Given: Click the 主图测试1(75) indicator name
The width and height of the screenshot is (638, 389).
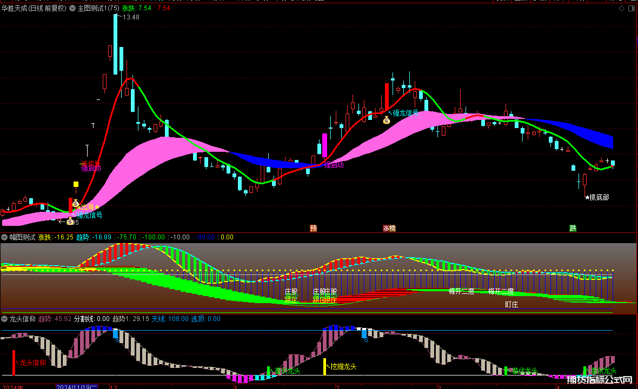Looking at the screenshot, I should pos(98,8).
